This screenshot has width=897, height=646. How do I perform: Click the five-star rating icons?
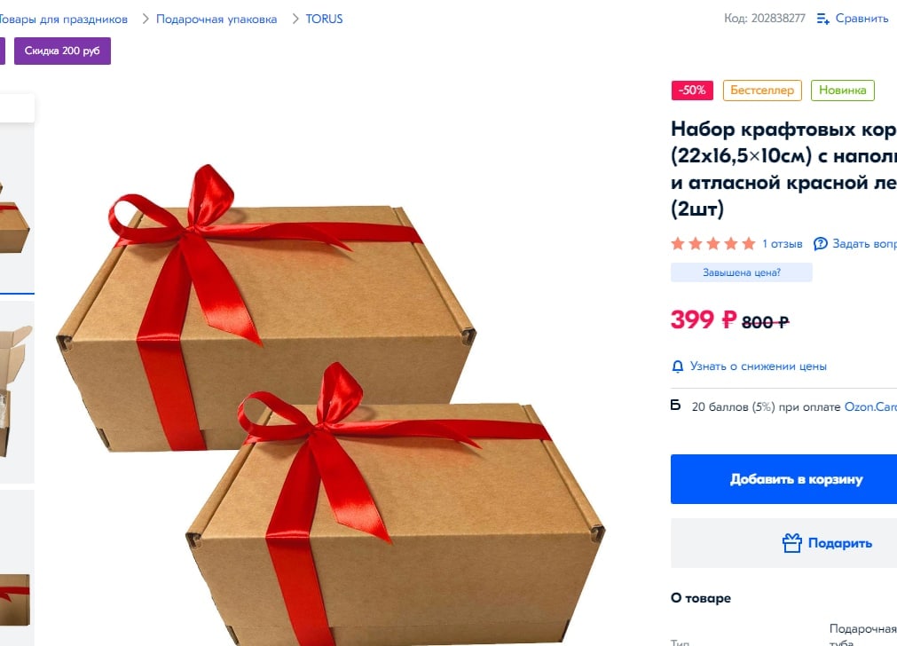(x=713, y=244)
